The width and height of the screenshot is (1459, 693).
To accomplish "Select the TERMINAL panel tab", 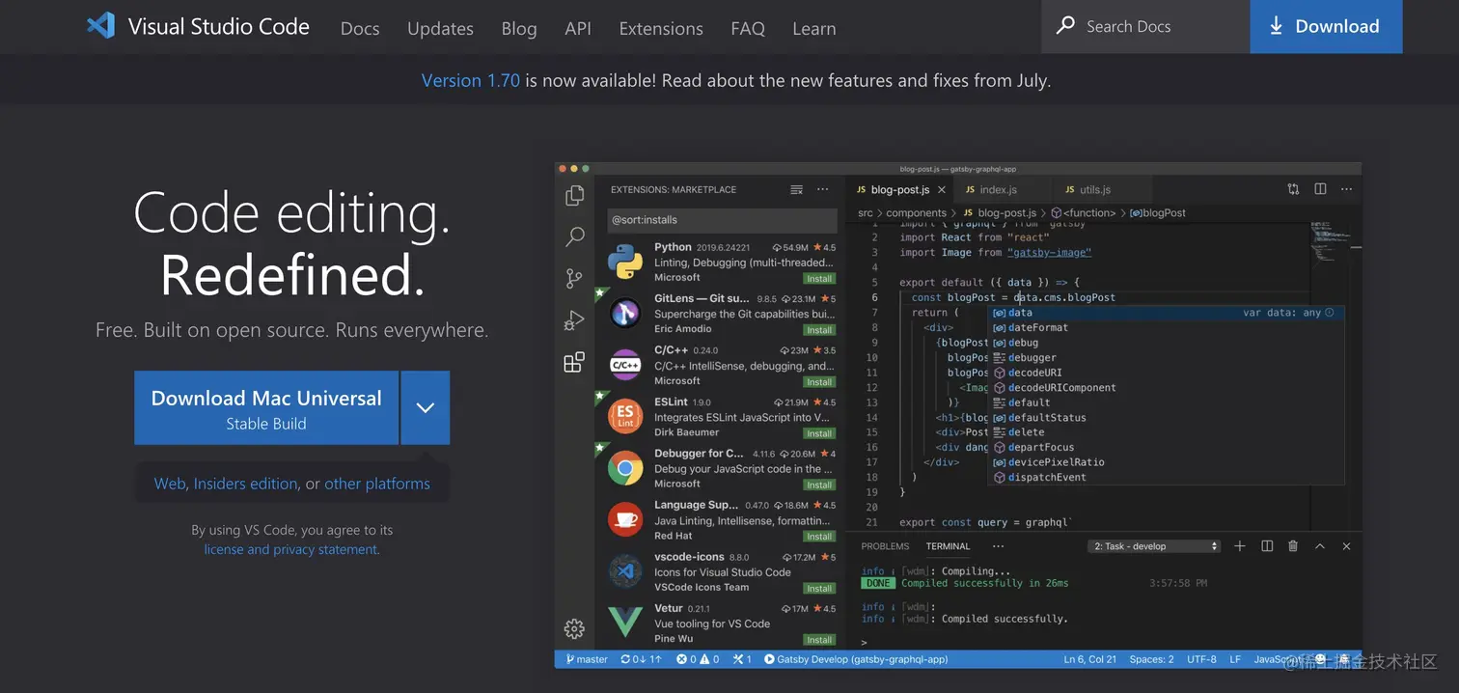I will pos(948,546).
